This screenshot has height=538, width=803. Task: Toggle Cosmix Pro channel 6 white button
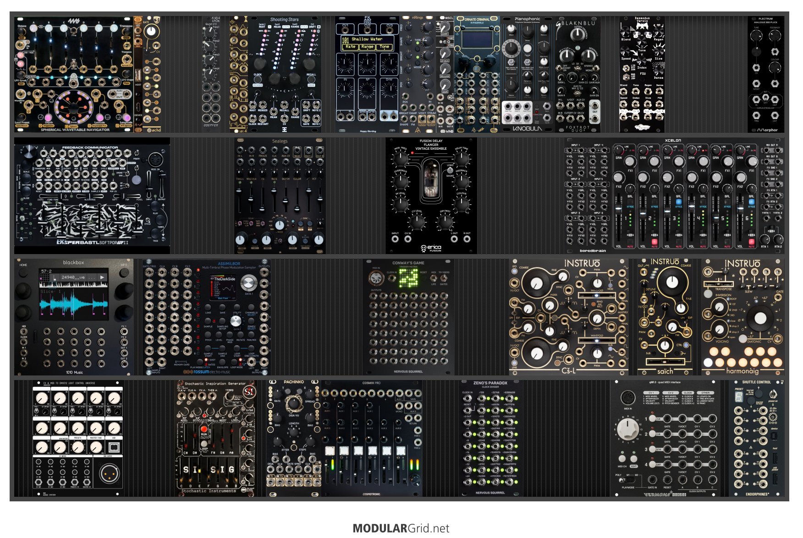pyautogui.click(x=401, y=451)
